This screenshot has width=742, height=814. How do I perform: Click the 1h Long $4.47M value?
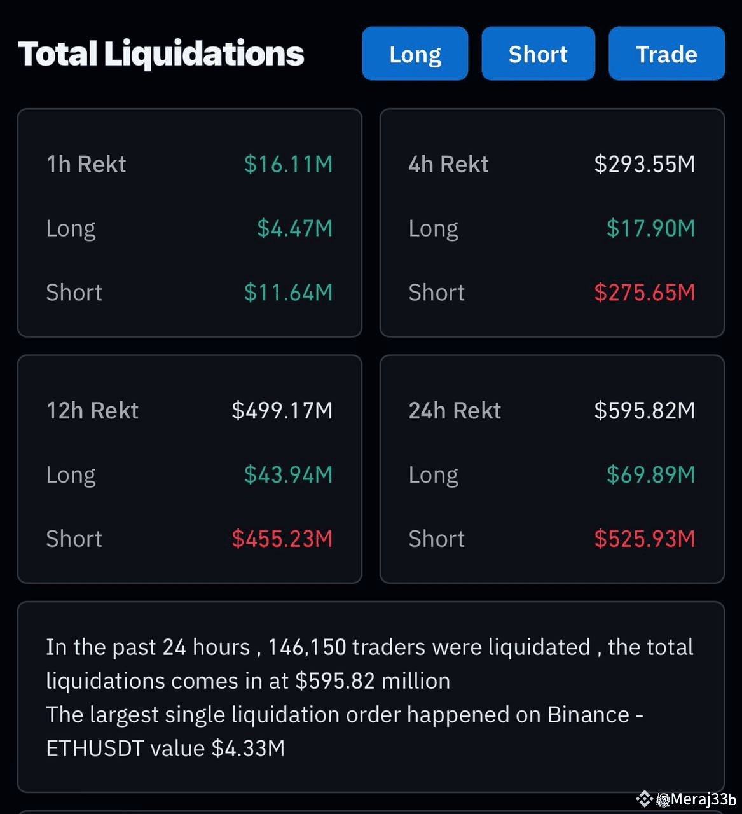tap(294, 228)
